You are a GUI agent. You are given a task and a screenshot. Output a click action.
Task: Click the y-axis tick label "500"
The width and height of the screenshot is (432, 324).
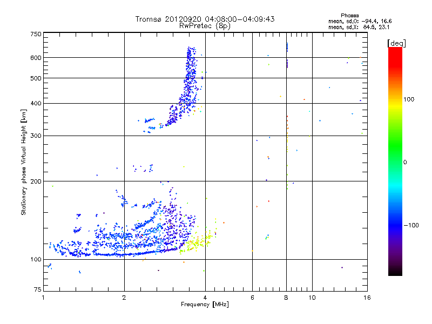pos(36,78)
